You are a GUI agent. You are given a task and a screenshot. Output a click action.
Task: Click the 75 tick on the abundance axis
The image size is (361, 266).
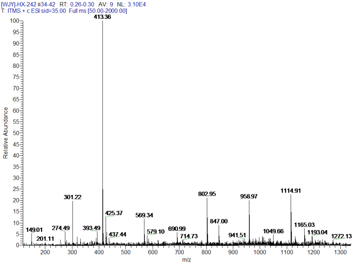tap(16, 77)
